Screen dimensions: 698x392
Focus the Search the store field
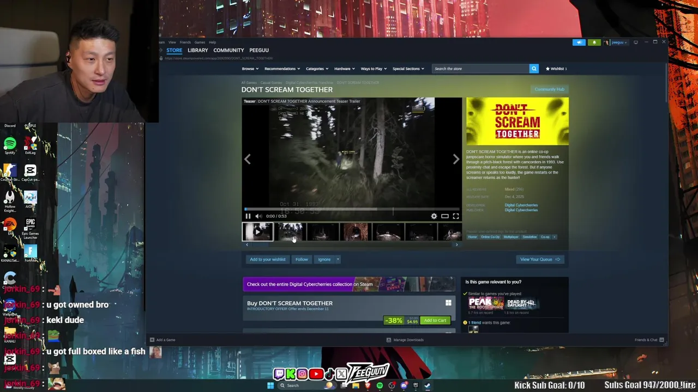coord(480,69)
